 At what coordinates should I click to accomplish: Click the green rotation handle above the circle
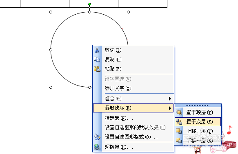point(89,4)
